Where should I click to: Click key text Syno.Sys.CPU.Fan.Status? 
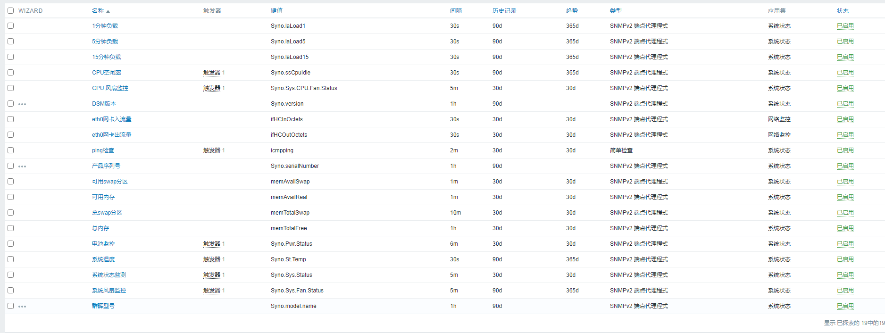pyautogui.click(x=304, y=88)
